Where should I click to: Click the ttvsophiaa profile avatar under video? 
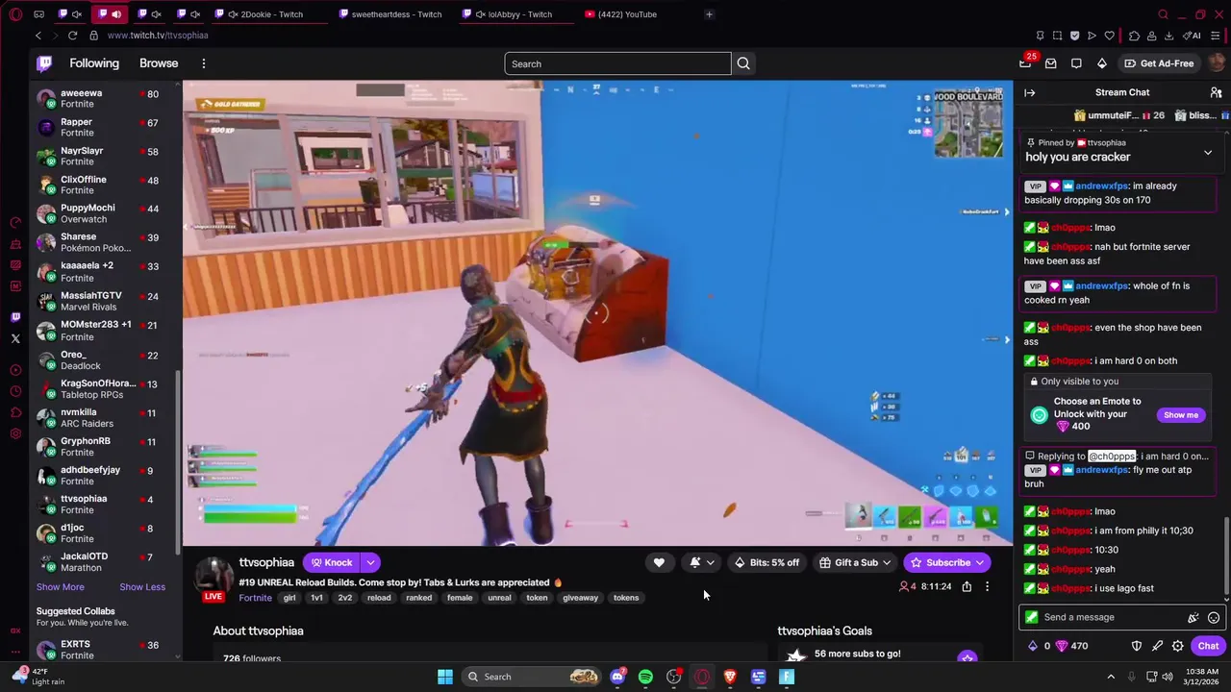pyautogui.click(x=214, y=574)
